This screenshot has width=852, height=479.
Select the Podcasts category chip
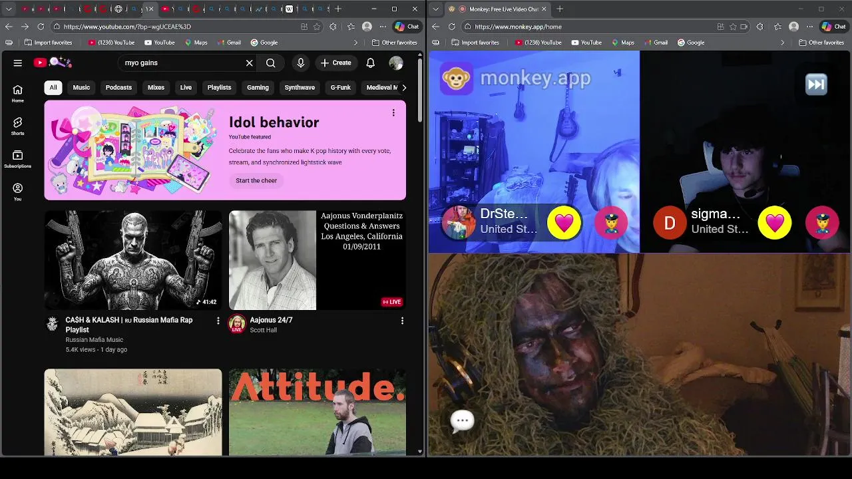(x=118, y=87)
